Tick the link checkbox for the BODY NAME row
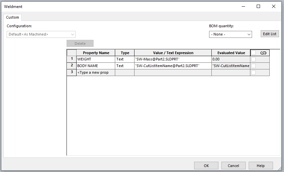 [254, 66]
